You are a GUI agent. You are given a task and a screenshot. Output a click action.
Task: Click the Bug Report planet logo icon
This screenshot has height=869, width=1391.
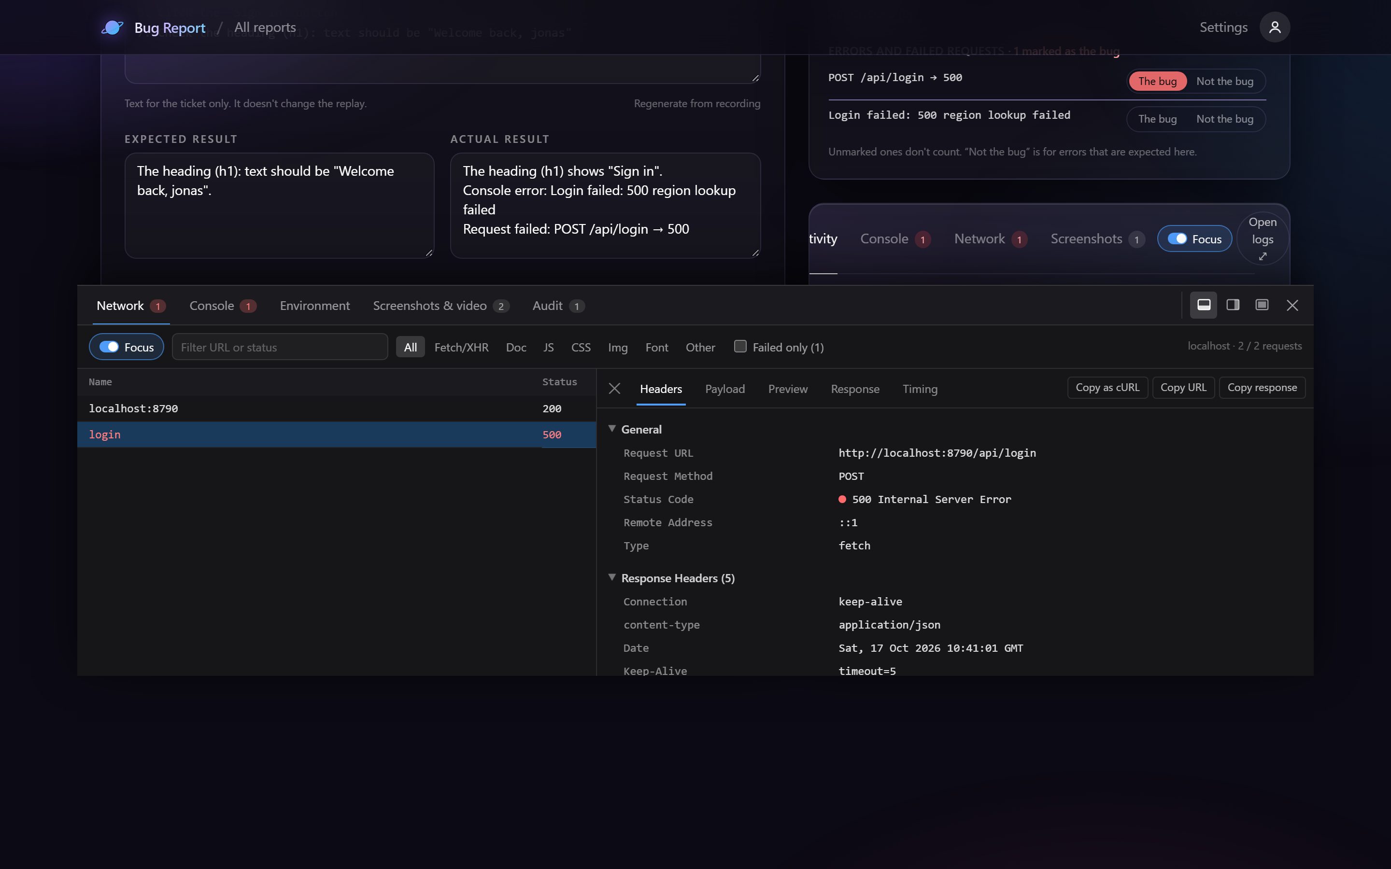[113, 27]
